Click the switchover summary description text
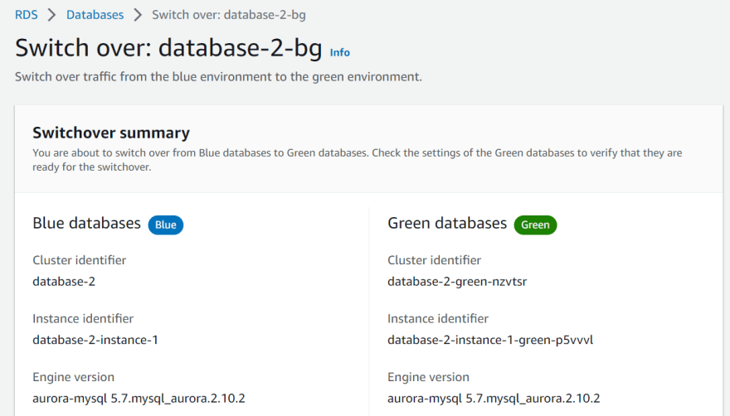This screenshot has height=416, width=730. coord(357,160)
